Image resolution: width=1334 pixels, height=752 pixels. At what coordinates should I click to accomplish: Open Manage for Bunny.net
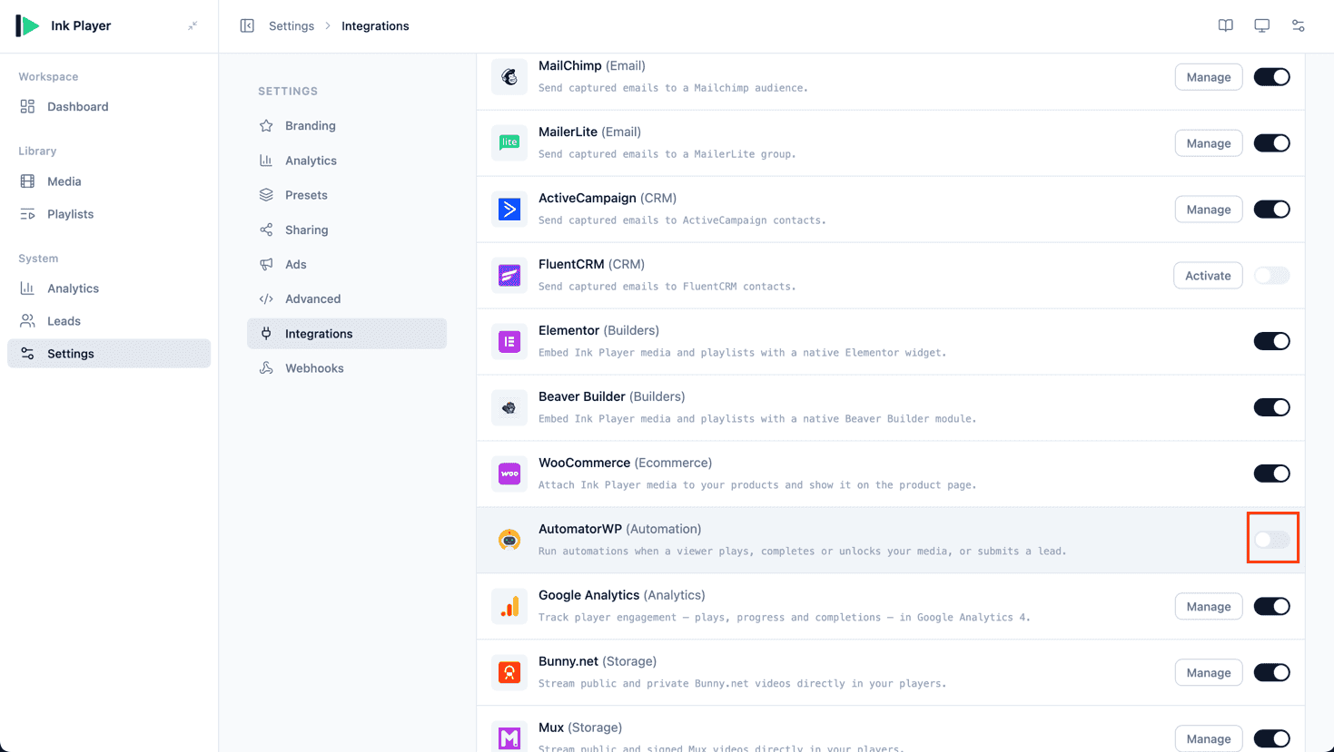click(1208, 672)
